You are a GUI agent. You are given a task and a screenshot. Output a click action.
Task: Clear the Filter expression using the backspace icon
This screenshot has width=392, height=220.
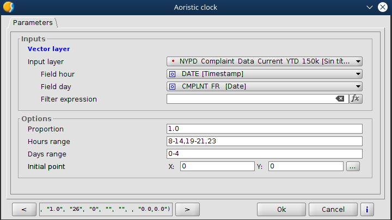coord(340,99)
